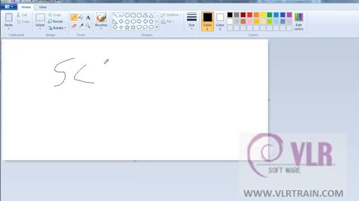
Task: Click the Crop button
Action: tap(54, 15)
